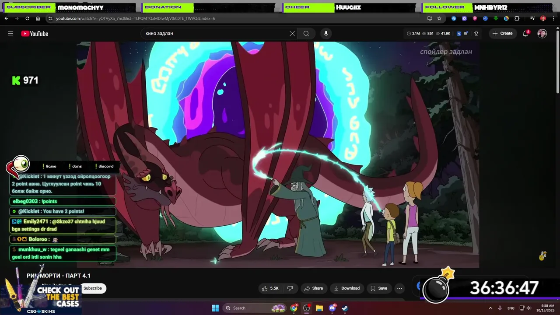Viewport: 560px width, 315px height.
Task: Open the browser profile avatar in toolbar
Action: click(543, 18)
